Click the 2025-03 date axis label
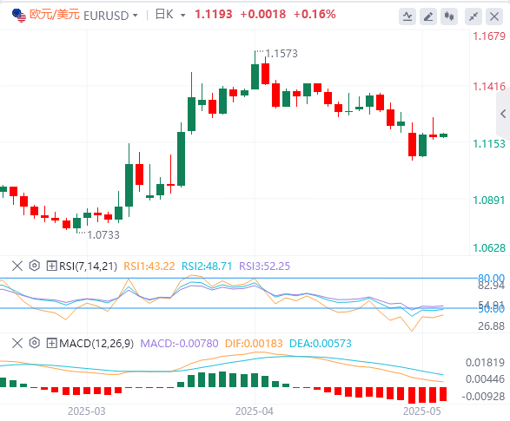Screen dimensions: 510x421 click(87, 411)
